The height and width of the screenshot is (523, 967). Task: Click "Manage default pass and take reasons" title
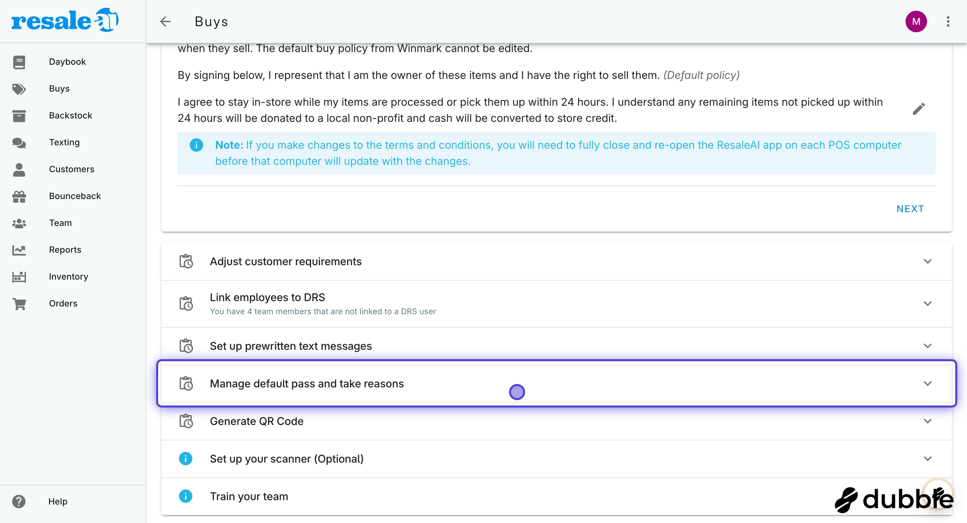coord(307,384)
